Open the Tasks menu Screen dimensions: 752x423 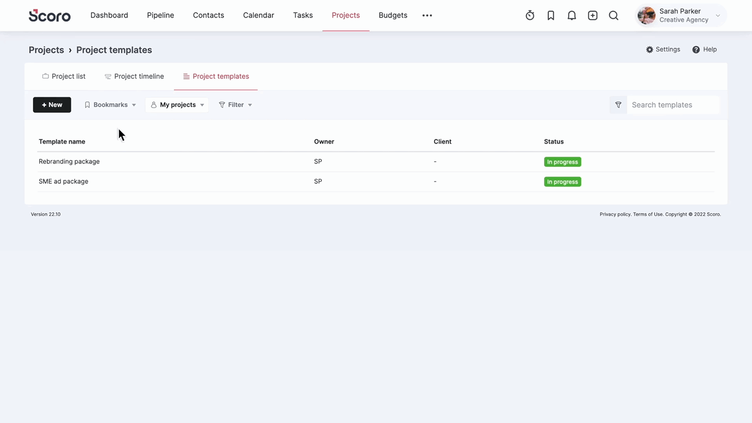tap(303, 15)
